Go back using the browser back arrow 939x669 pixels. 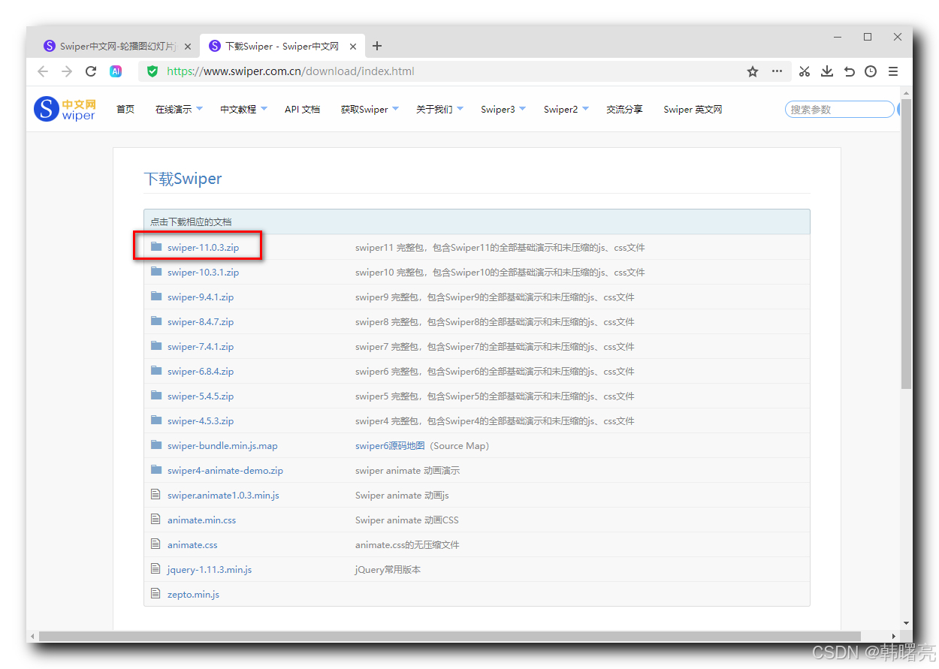[x=43, y=71]
